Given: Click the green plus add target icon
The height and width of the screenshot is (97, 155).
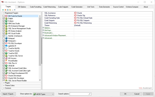Looking at the screenshot, I should pyautogui.click(x=3, y=10).
